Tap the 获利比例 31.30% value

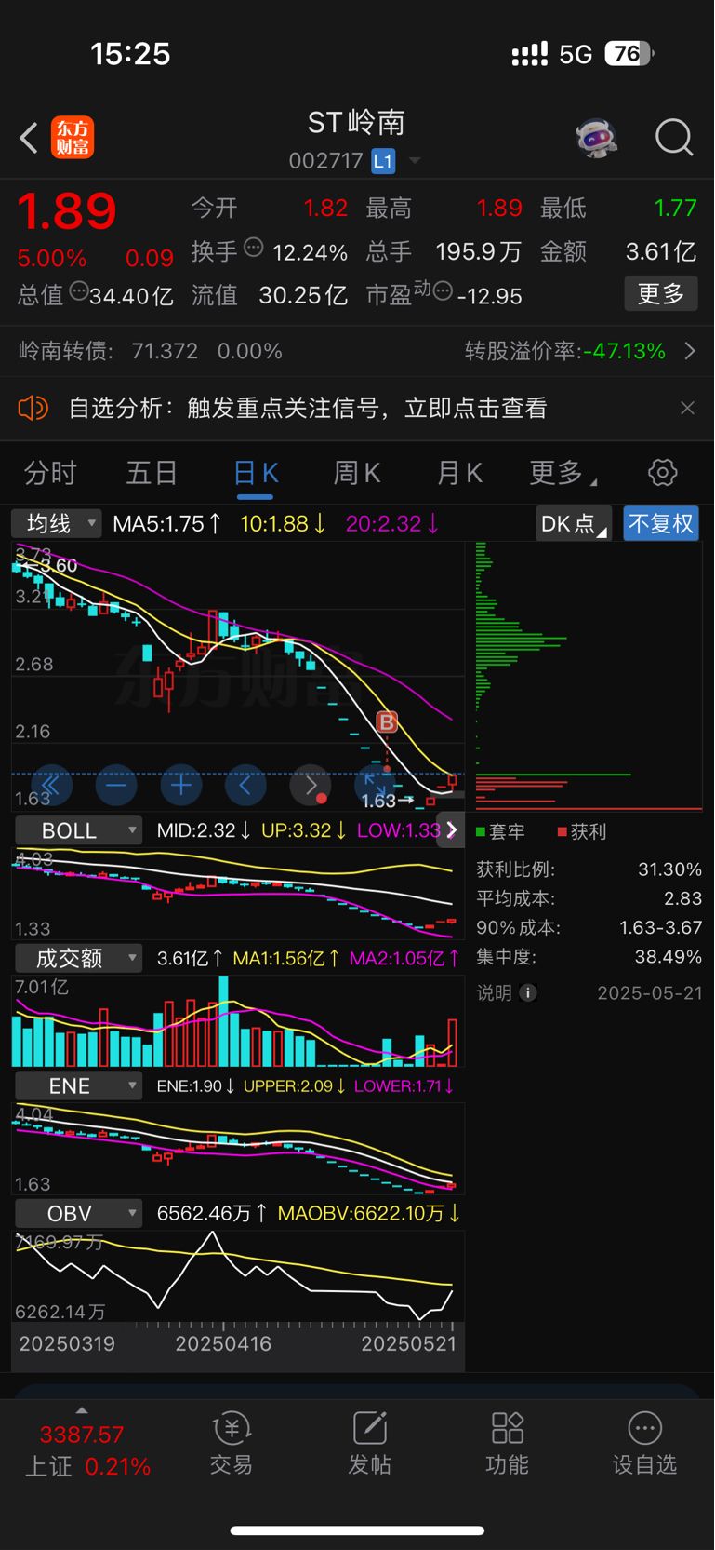pyautogui.click(x=669, y=869)
